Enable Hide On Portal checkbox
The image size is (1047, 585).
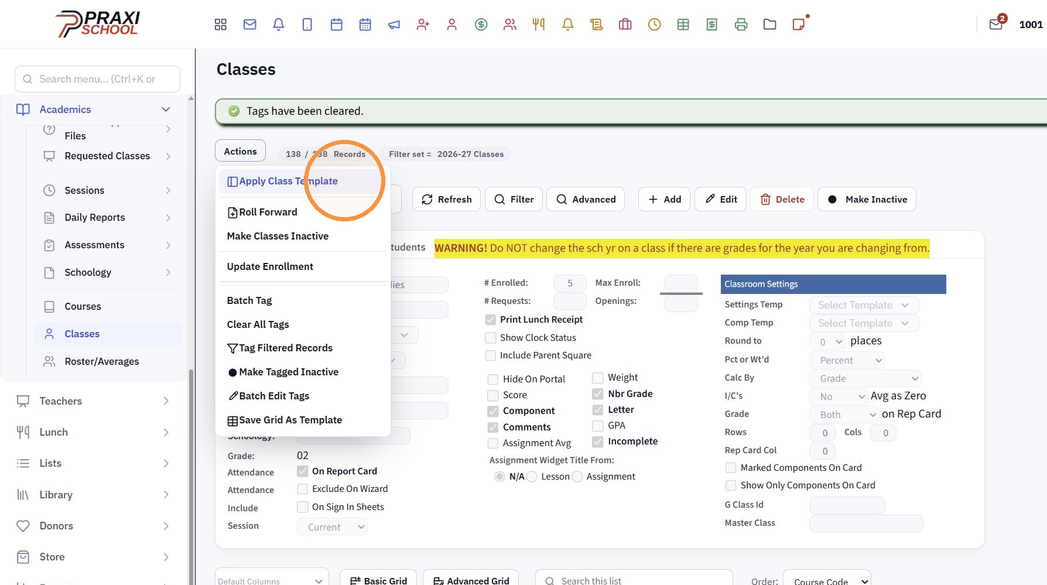tap(493, 379)
